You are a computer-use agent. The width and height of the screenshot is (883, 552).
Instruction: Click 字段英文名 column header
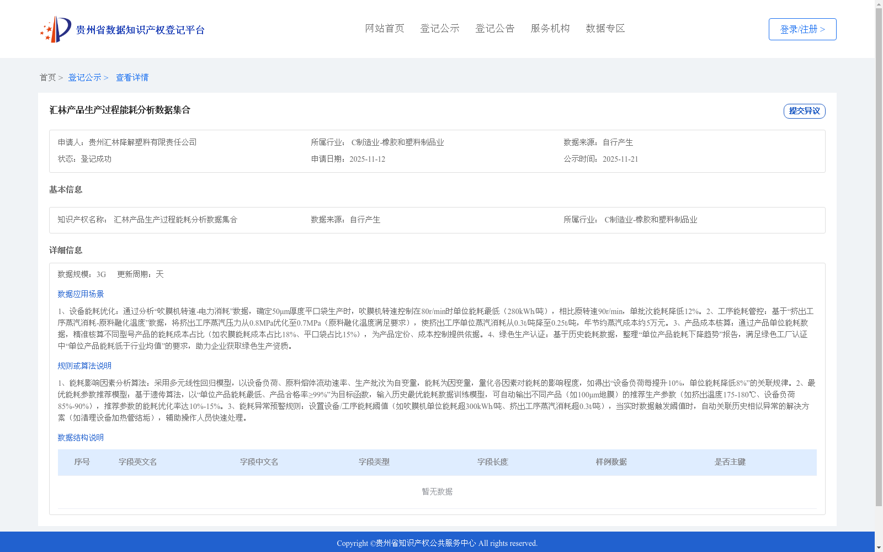pyautogui.click(x=138, y=462)
